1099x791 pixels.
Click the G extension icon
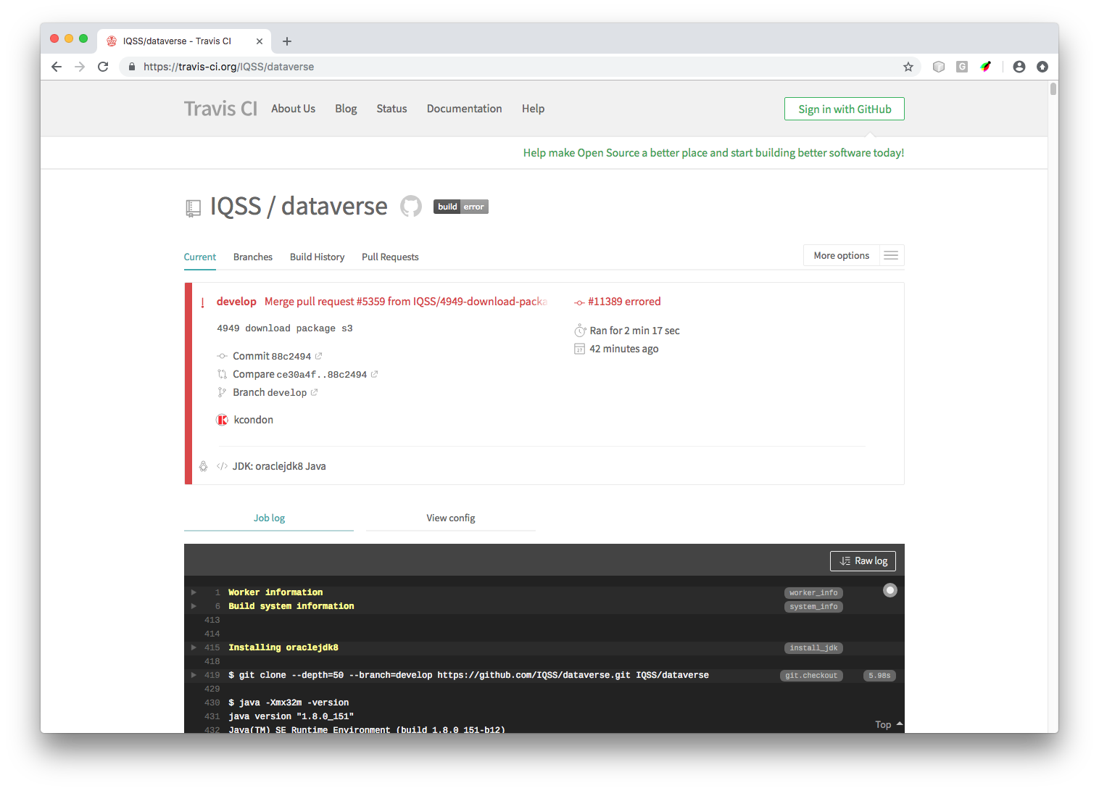pos(962,67)
